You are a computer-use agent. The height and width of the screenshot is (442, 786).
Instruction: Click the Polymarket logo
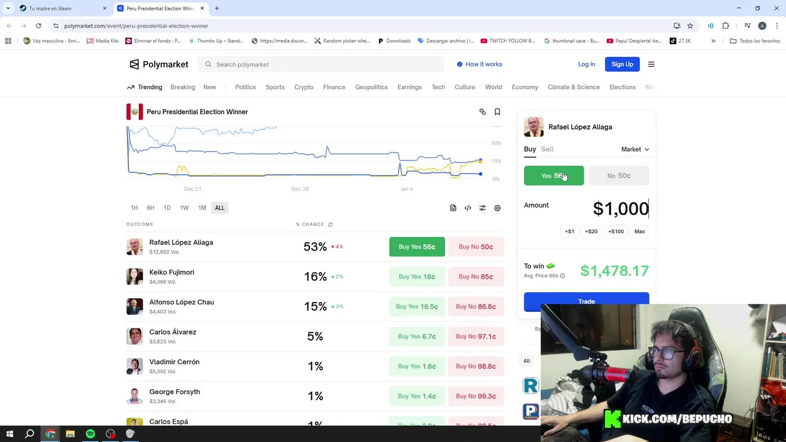[x=158, y=64]
